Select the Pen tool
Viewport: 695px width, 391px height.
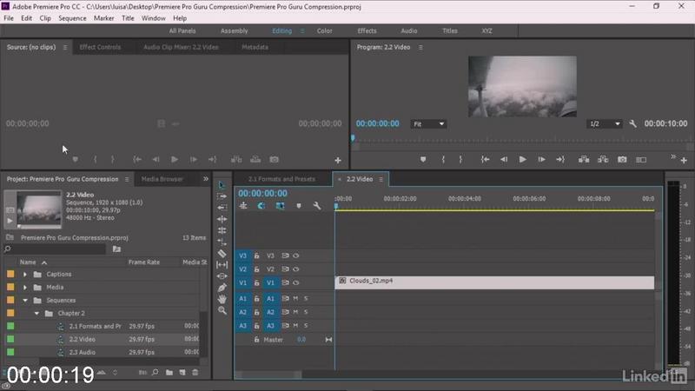tap(222, 288)
